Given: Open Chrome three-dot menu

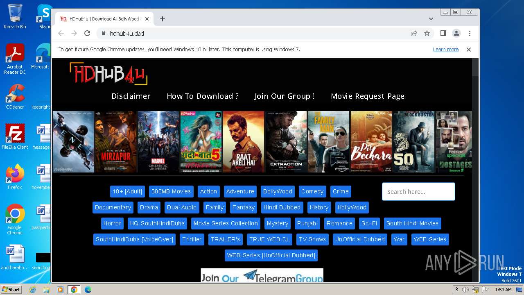Looking at the screenshot, I should [x=470, y=33].
